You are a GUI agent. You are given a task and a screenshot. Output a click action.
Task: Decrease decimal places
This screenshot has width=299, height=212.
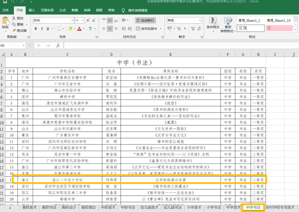pos(199,29)
